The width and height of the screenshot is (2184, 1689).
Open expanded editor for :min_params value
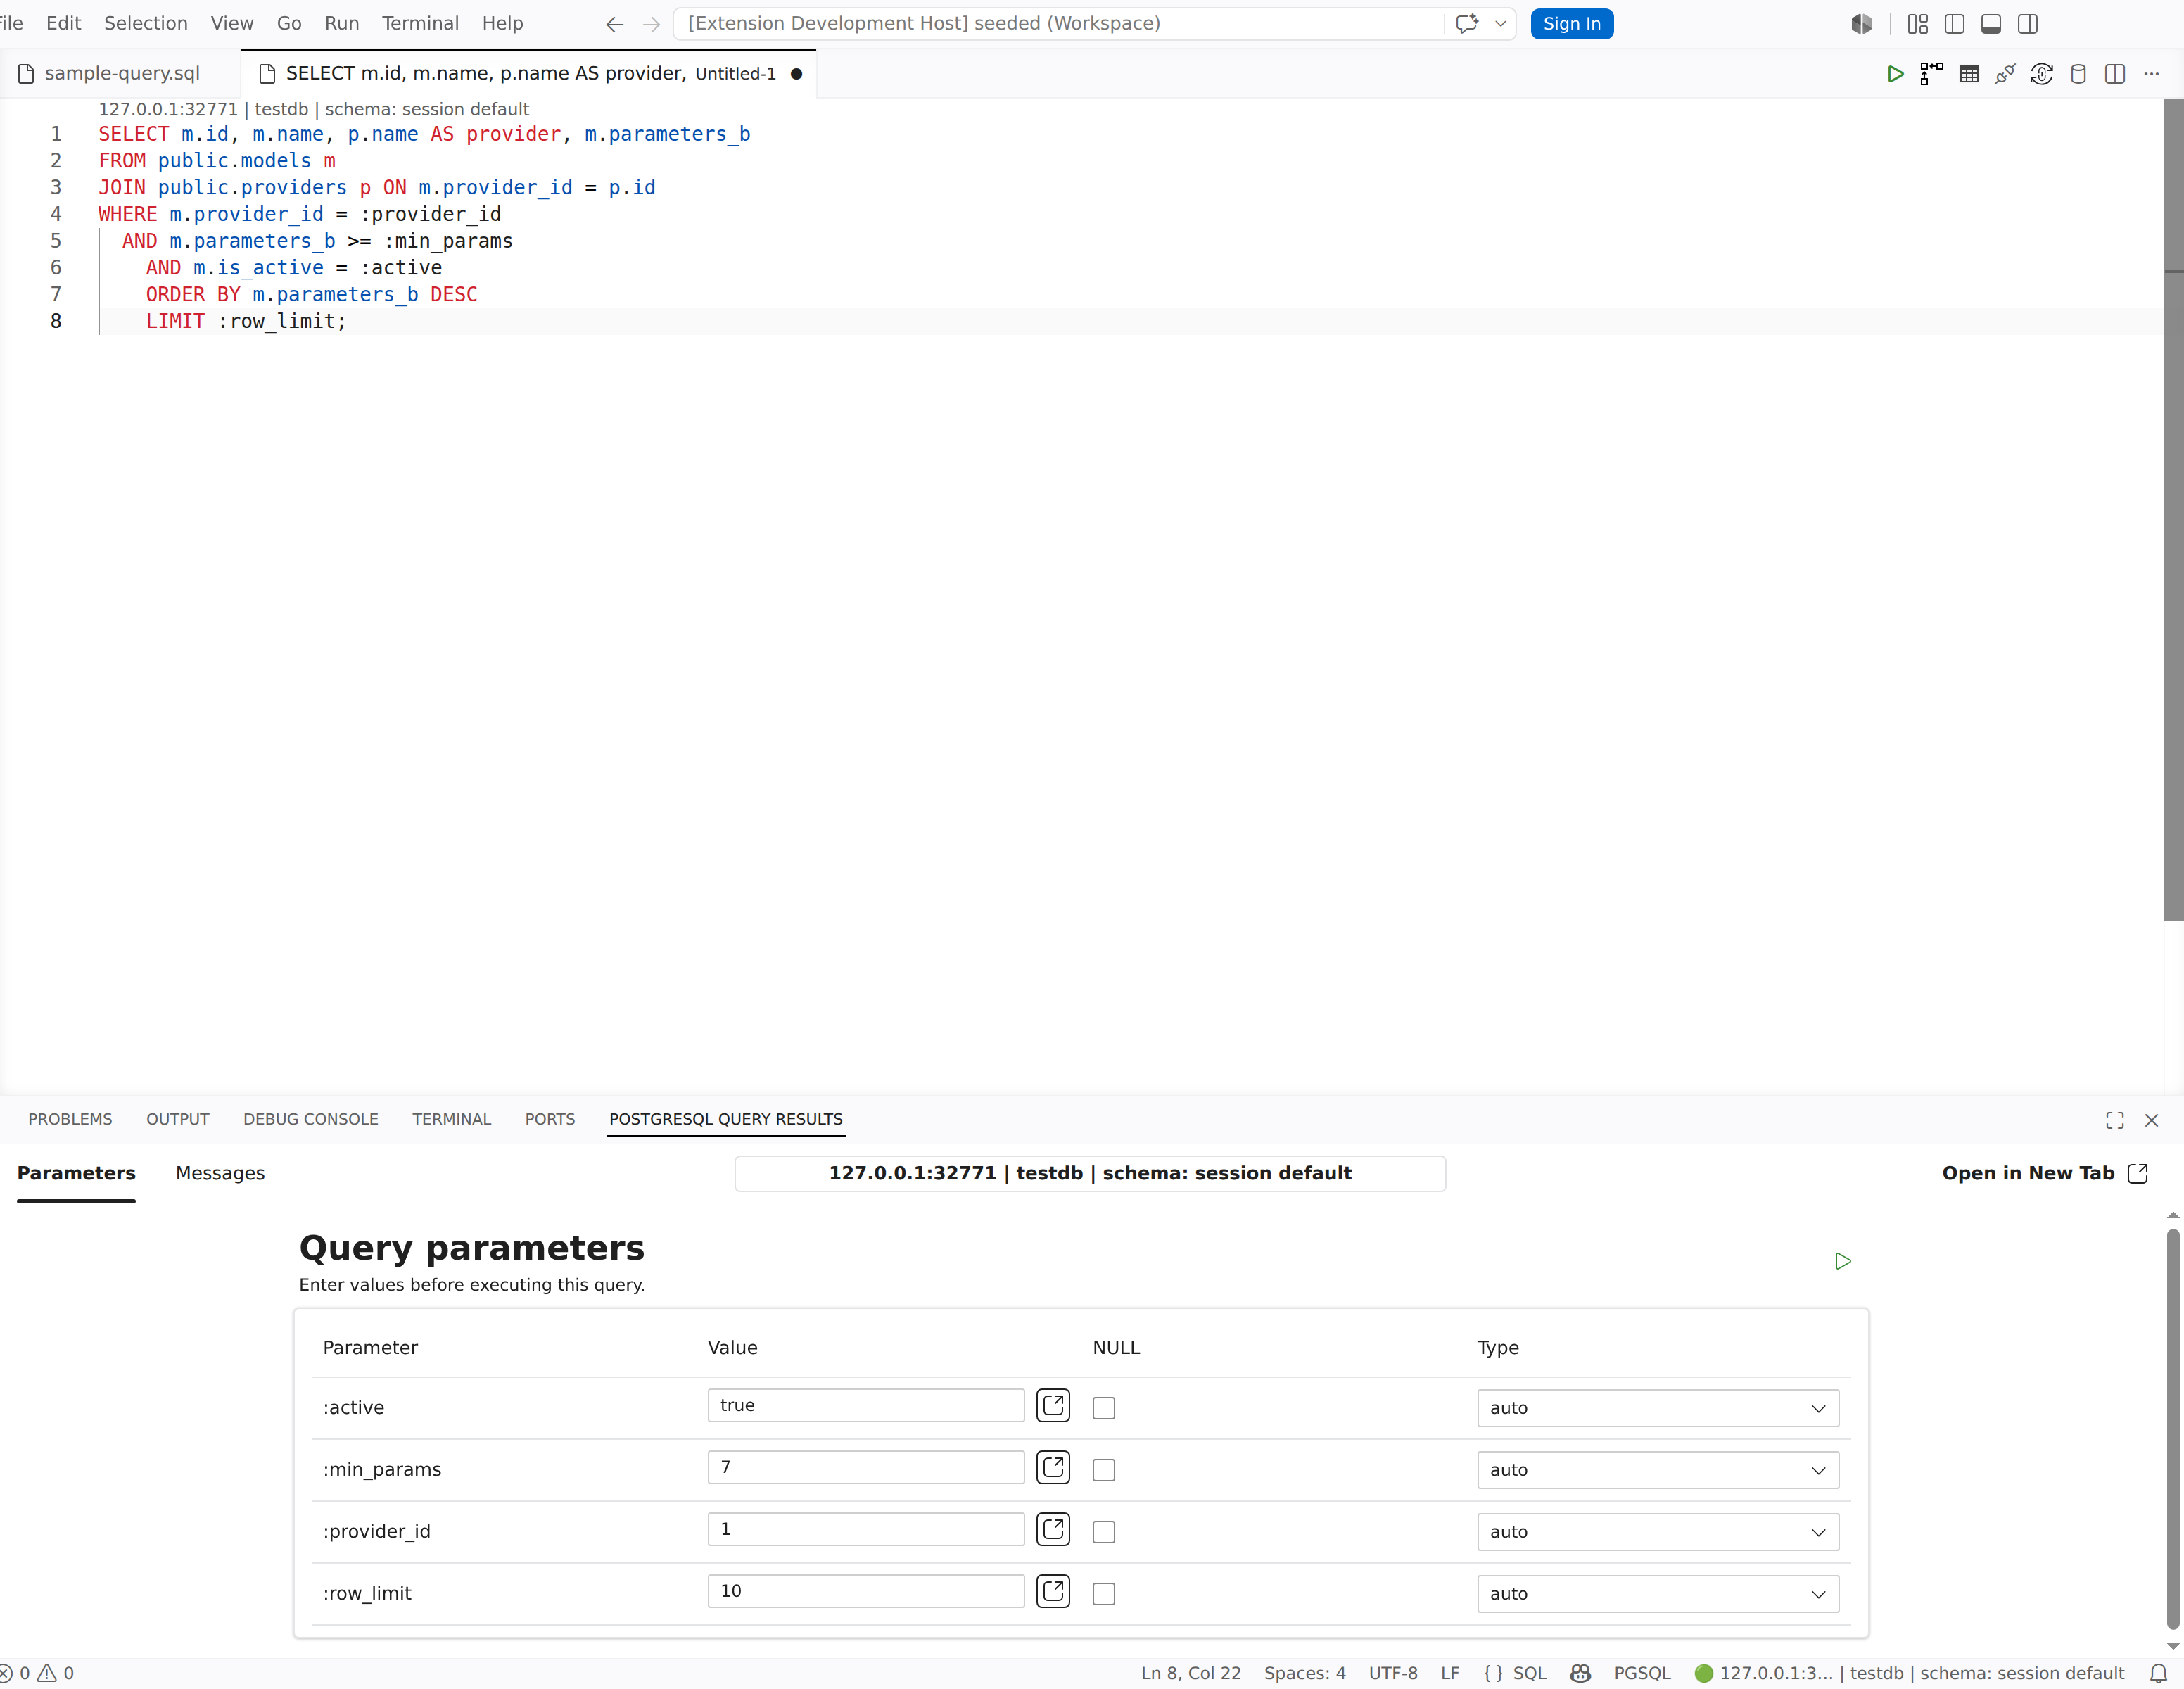click(1053, 1467)
